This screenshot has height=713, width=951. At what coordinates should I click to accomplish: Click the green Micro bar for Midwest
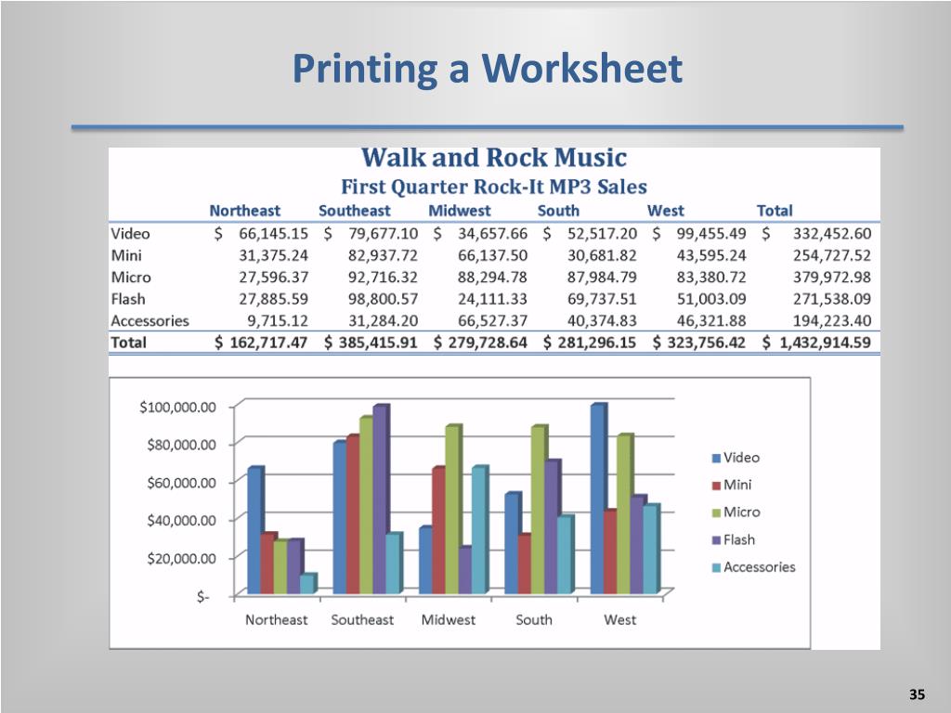tap(453, 510)
